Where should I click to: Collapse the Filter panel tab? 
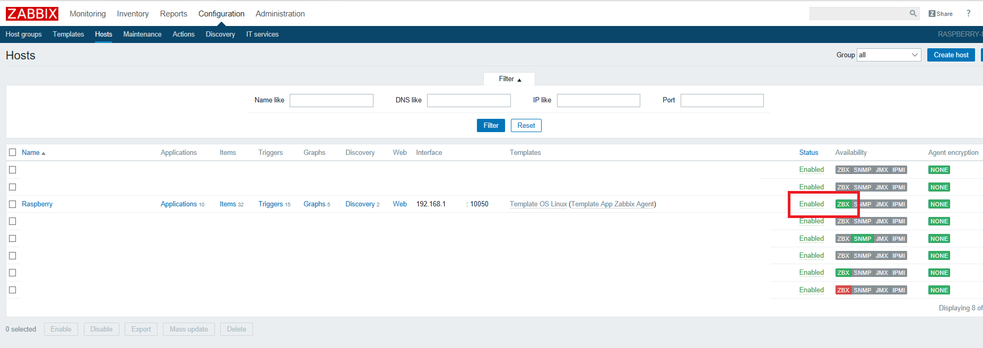coord(509,79)
